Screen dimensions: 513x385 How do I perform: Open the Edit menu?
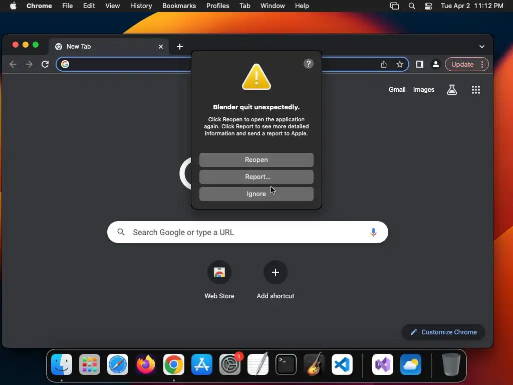coord(89,6)
